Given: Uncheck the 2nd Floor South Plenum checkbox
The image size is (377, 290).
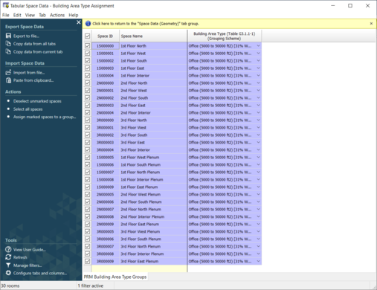Looking at the screenshot, I should pos(87,202).
